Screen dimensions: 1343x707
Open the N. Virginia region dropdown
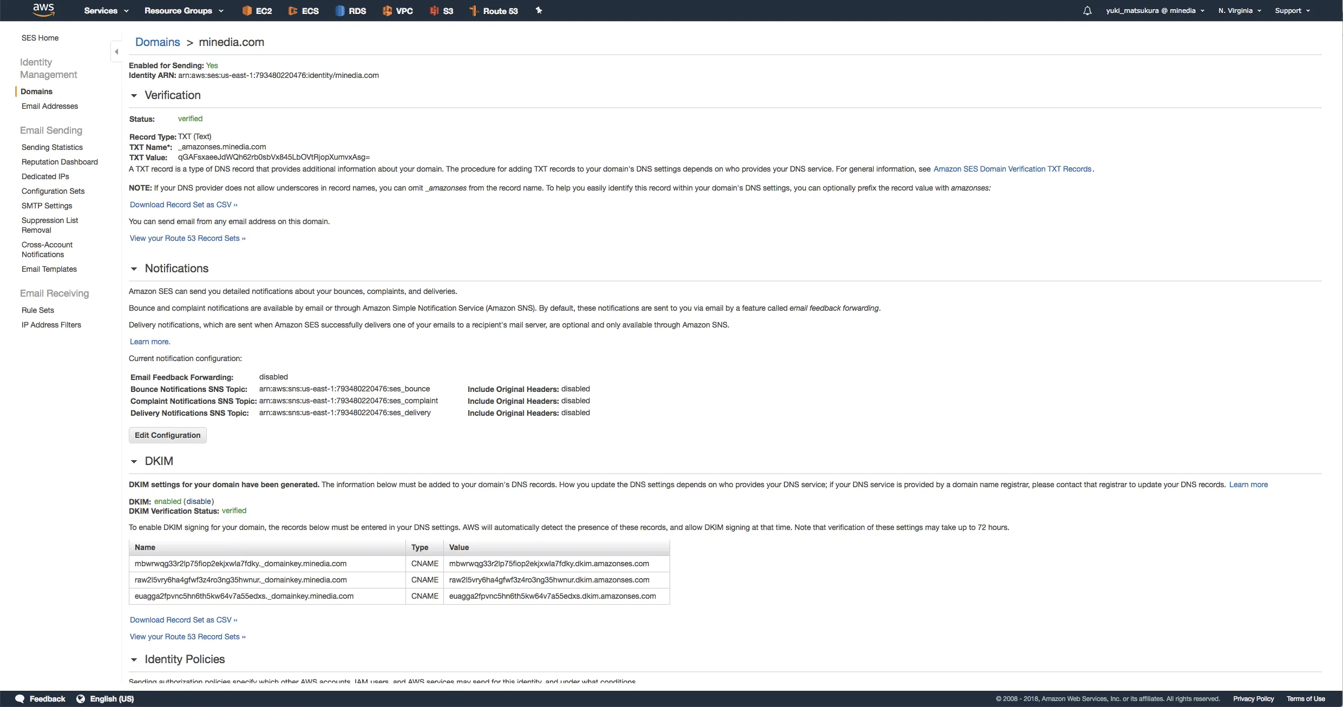pos(1239,11)
